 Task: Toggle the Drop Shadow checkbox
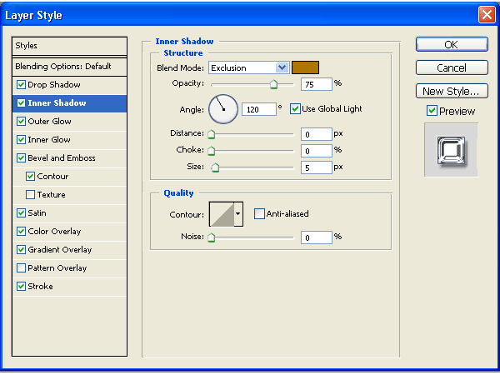coord(21,85)
